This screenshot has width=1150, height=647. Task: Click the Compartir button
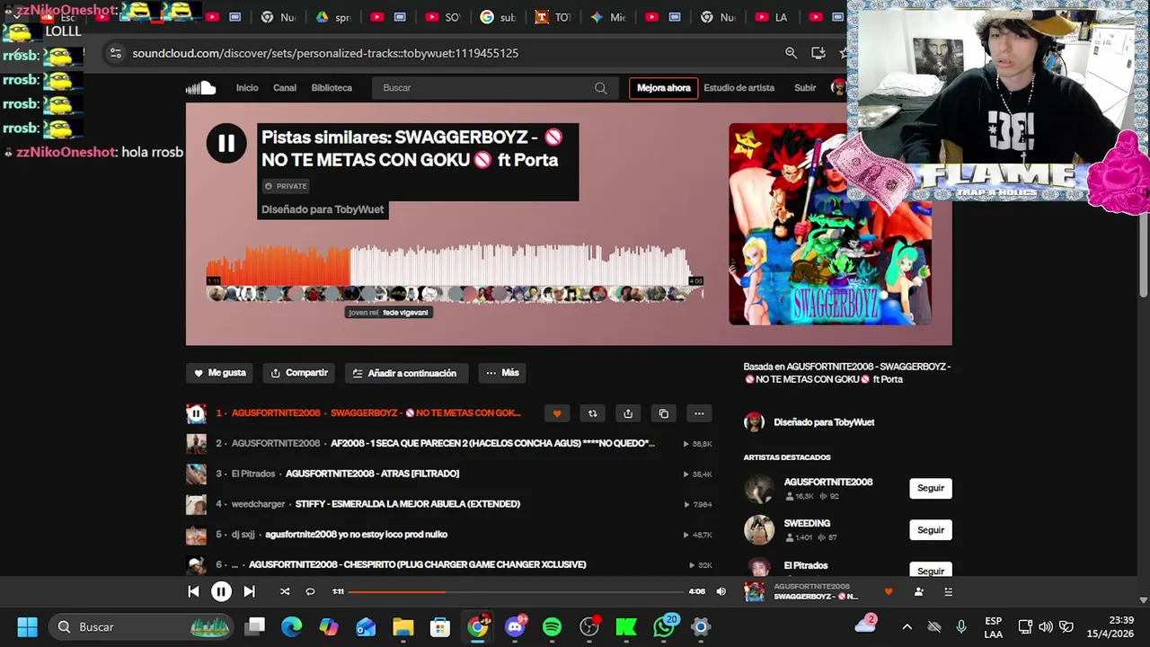click(x=299, y=373)
